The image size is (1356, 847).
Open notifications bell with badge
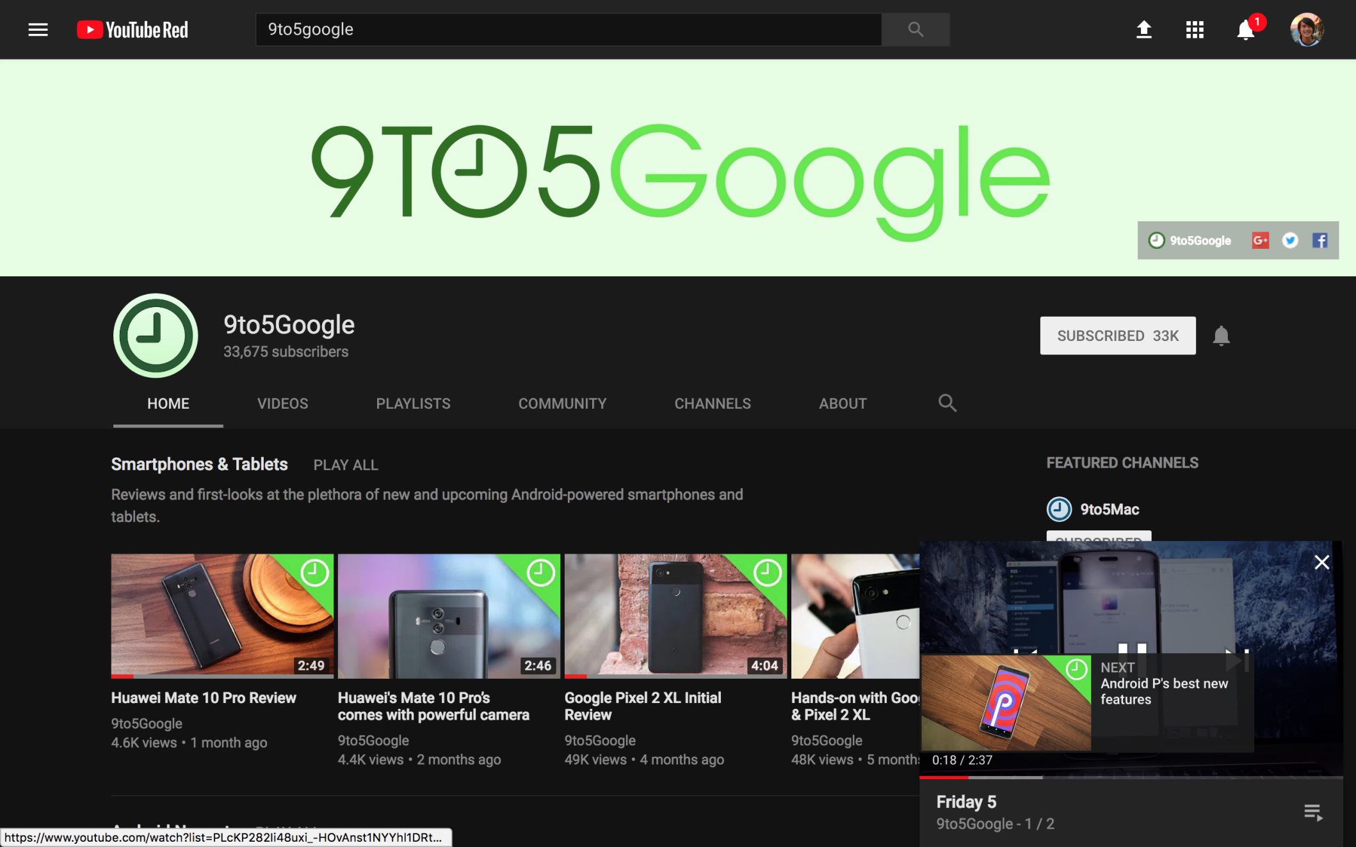coord(1245,29)
